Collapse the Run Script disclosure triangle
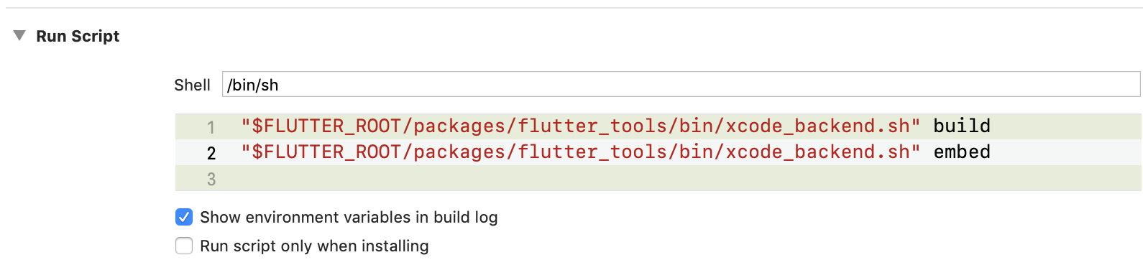Screen dimensions: 1143x260 pos(19,35)
